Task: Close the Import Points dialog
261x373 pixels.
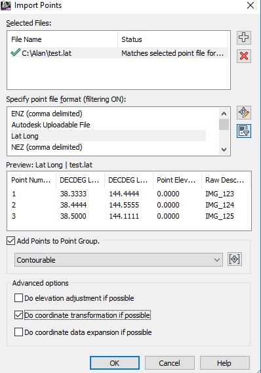Action: coord(251,5)
